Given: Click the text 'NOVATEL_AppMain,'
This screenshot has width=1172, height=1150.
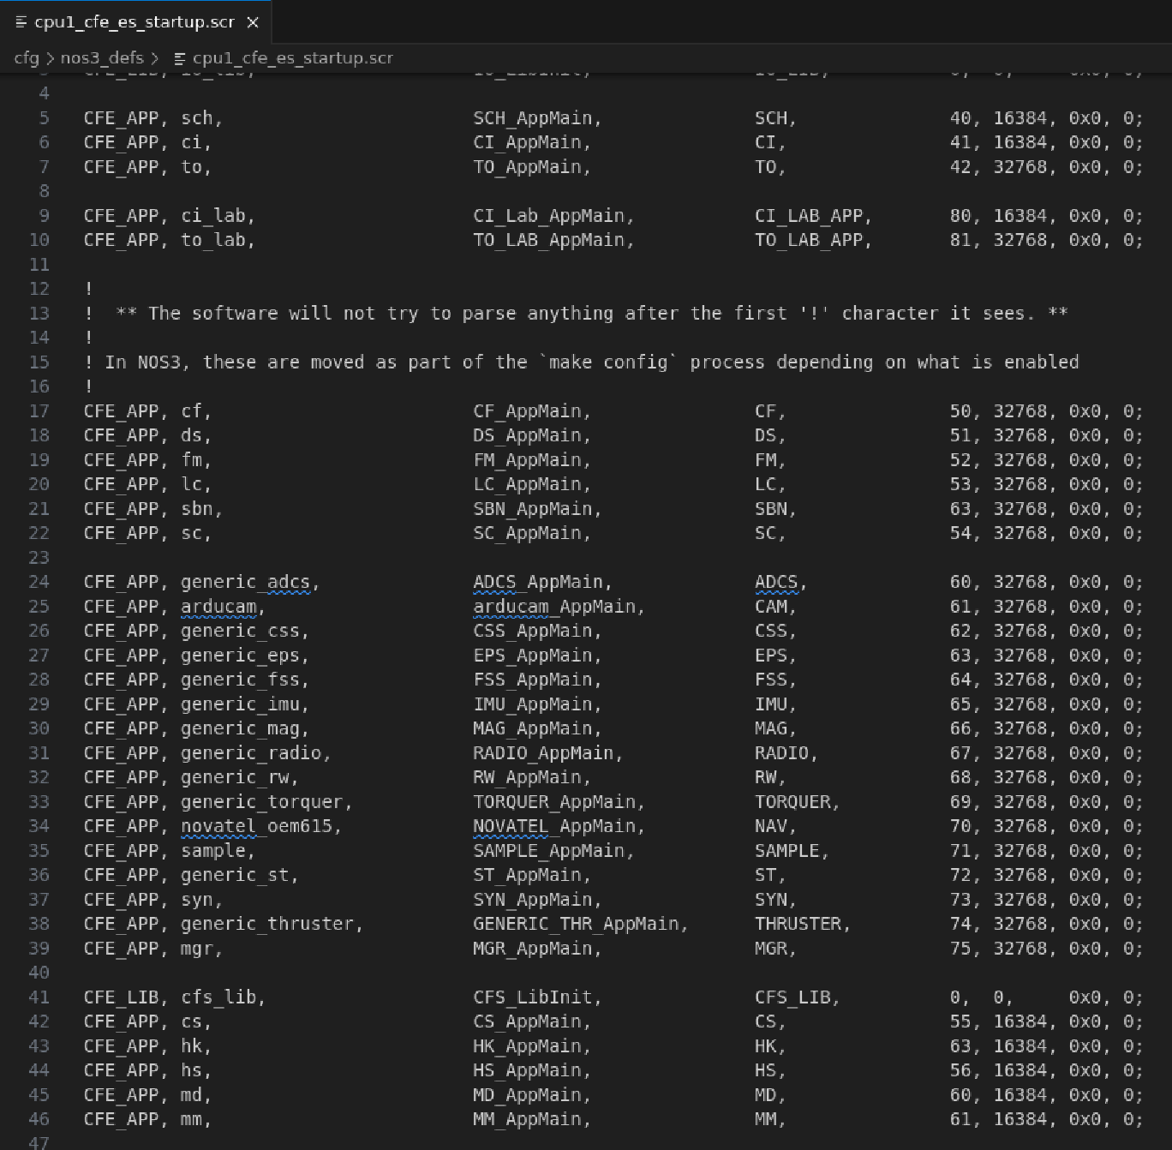Looking at the screenshot, I should pos(559,826).
